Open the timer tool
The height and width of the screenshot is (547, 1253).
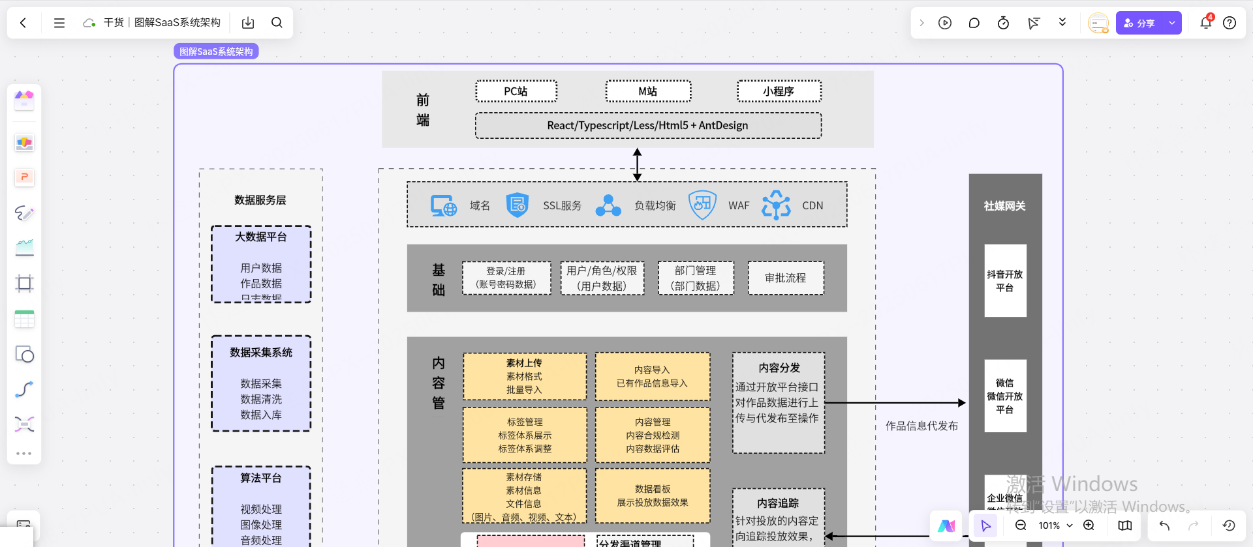1004,23
